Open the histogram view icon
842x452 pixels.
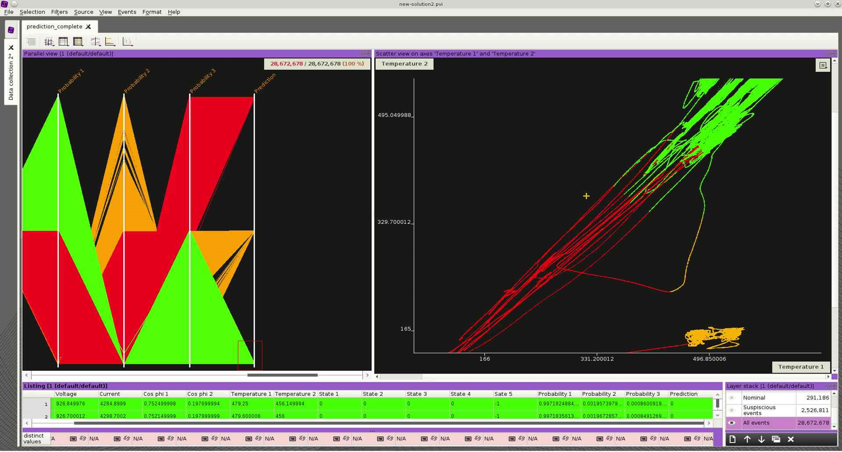point(128,41)
